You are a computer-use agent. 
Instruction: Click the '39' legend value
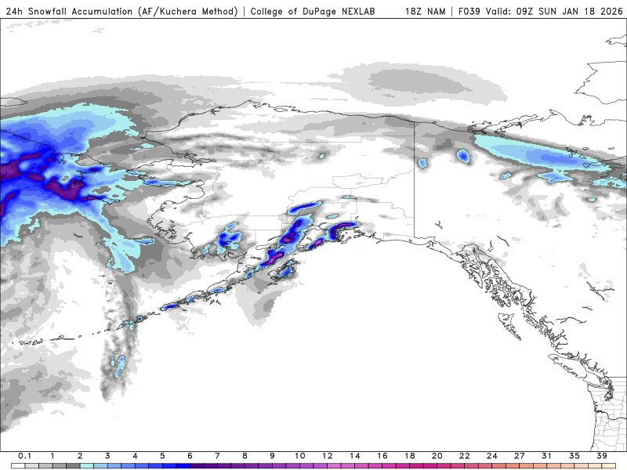(602, 456)
